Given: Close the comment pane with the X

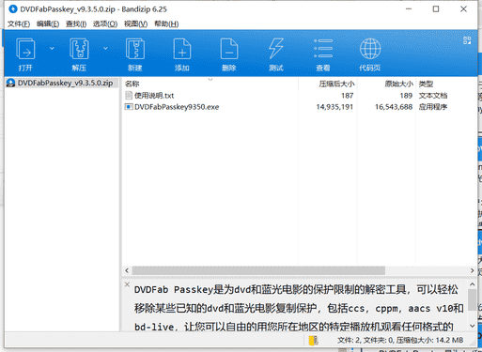Looking at the screenshot, I should pyautogui.click(x=127, y=284).
